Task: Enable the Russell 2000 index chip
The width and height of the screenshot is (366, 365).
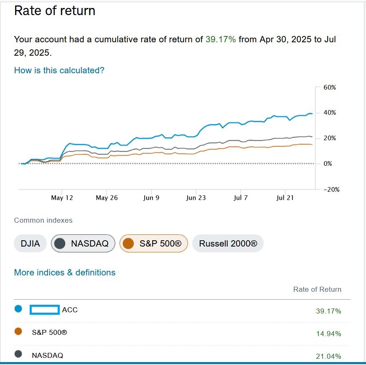Action: click(x=228, y=244)
